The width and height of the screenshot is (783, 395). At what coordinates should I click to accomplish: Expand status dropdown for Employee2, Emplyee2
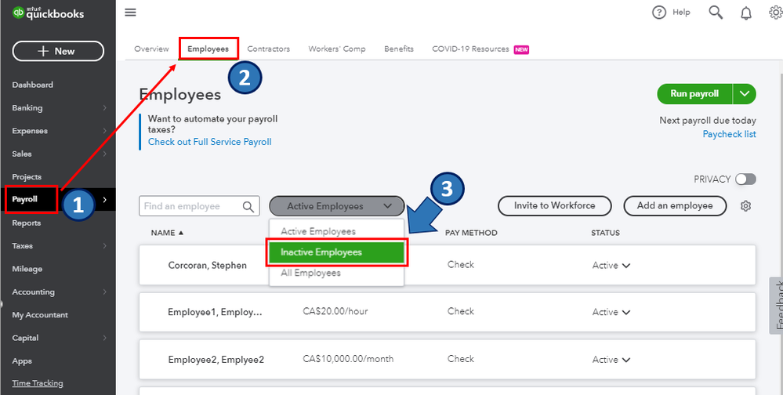(x=625, y=360)
